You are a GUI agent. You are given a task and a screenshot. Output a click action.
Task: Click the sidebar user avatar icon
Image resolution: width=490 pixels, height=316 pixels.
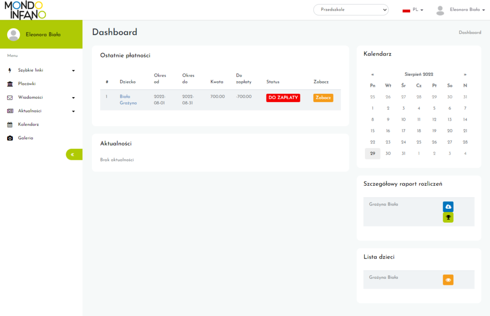(x=13, y=34)
